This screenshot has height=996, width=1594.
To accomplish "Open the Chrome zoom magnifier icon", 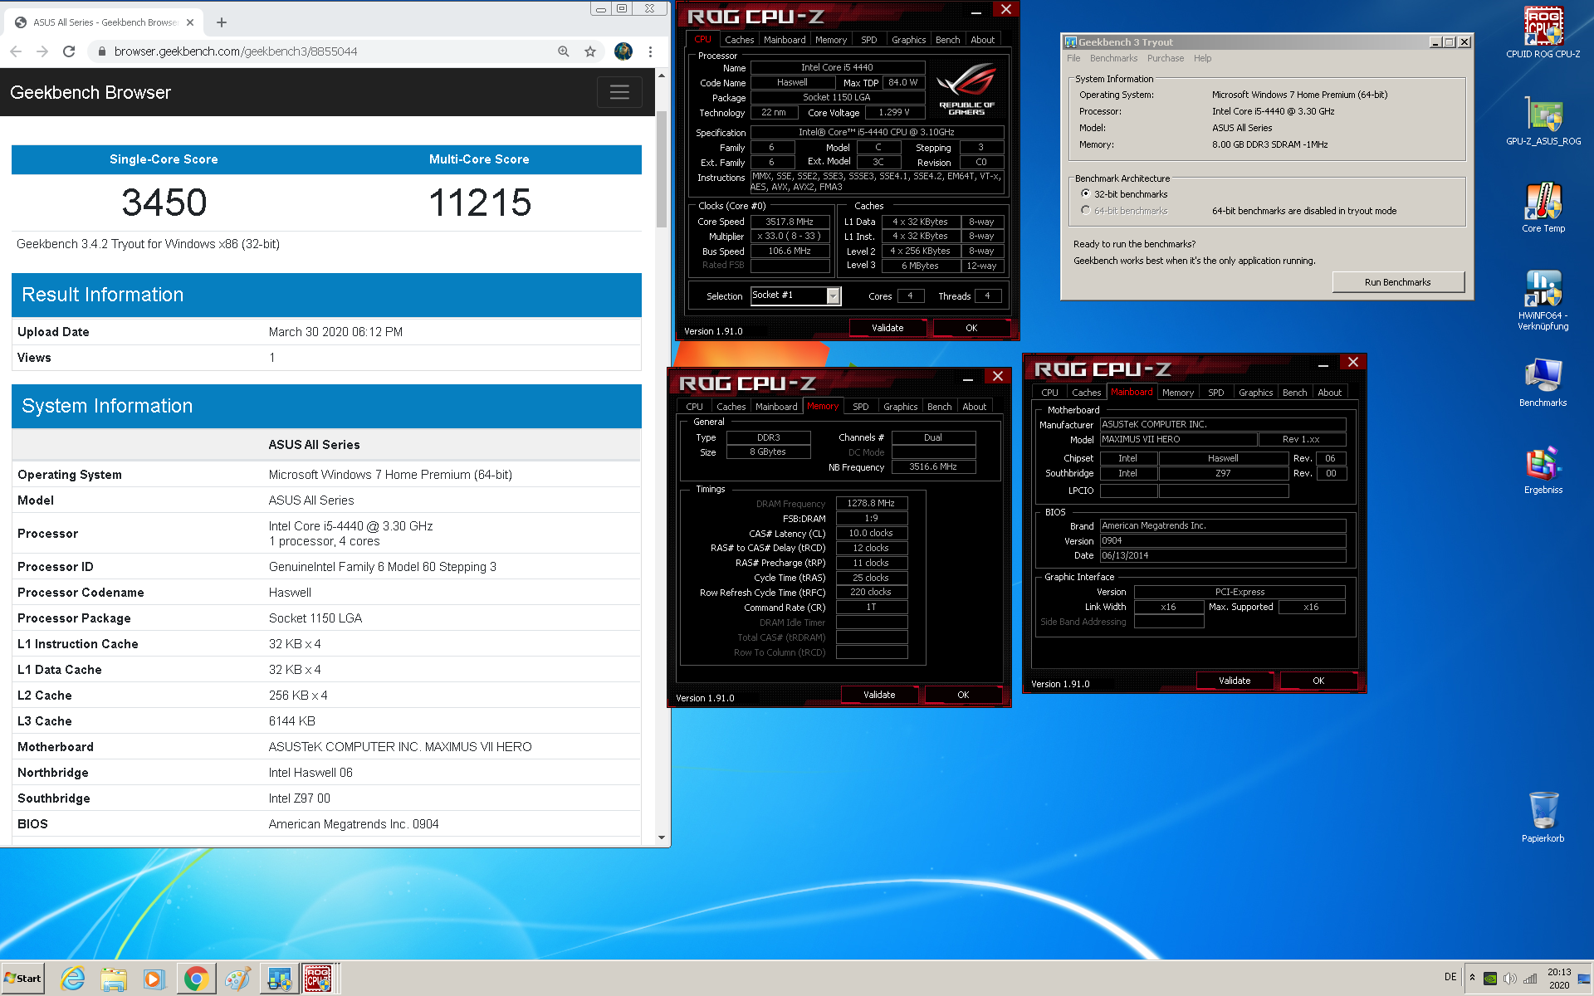I will [564, 51].
